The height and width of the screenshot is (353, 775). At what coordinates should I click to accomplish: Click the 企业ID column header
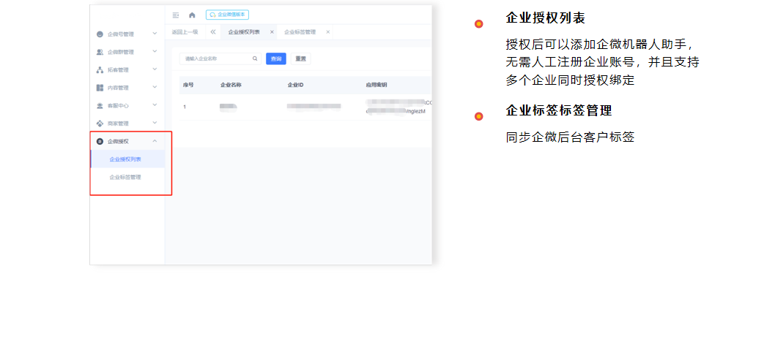tap(295, 86)
